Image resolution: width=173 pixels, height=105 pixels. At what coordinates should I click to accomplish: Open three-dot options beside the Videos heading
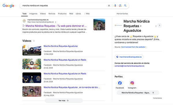coord(34,41)
